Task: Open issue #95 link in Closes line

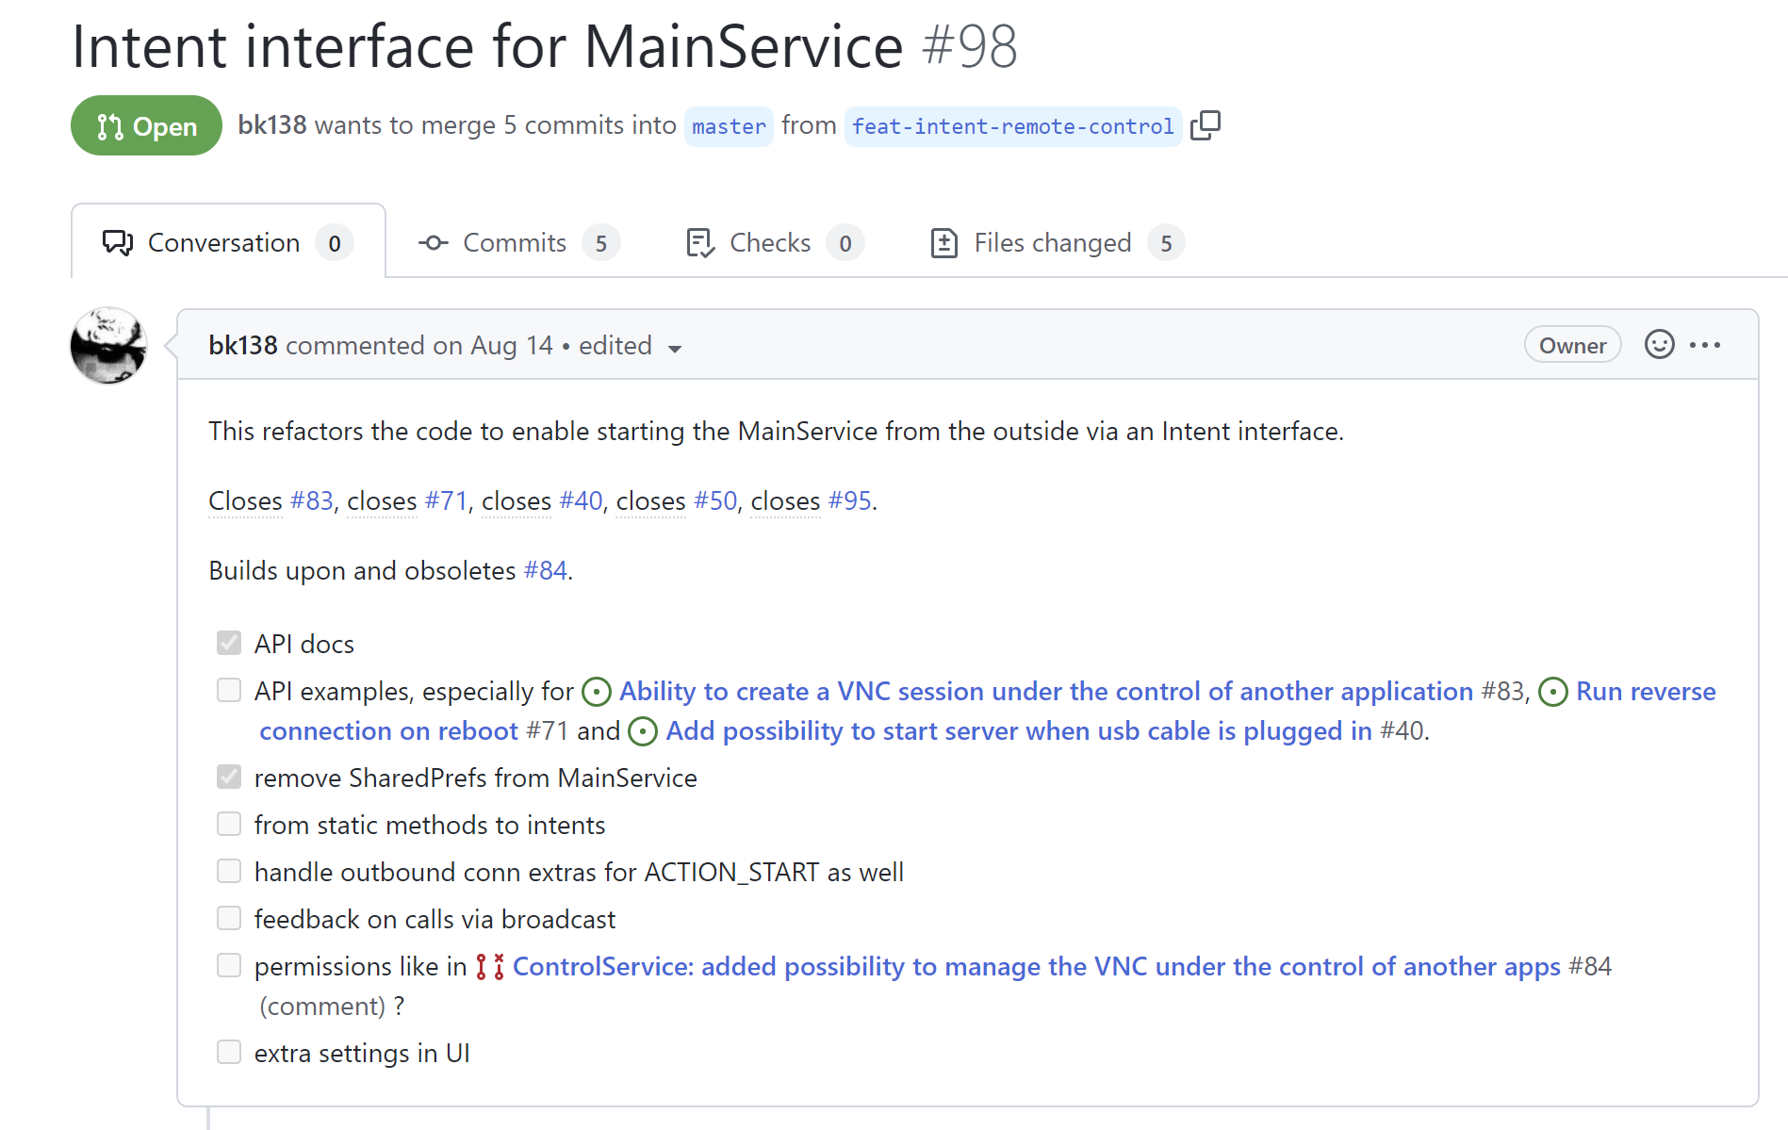Action: (849, 501)
